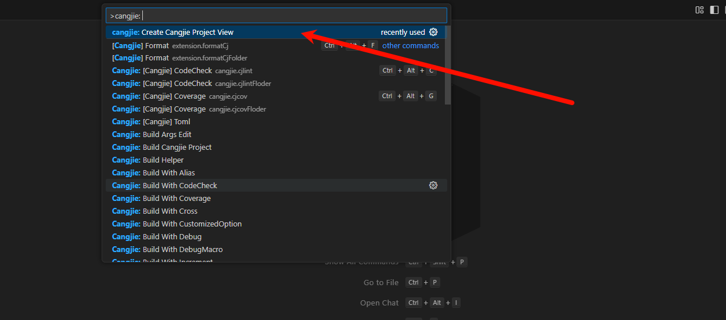Screen dimensions: 726x320
Task: Open gear icon on Build With CodeCheck row
Action: click(x=433, y=185)
